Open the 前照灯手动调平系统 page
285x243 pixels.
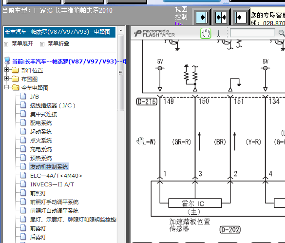click(x=54, y=202)
